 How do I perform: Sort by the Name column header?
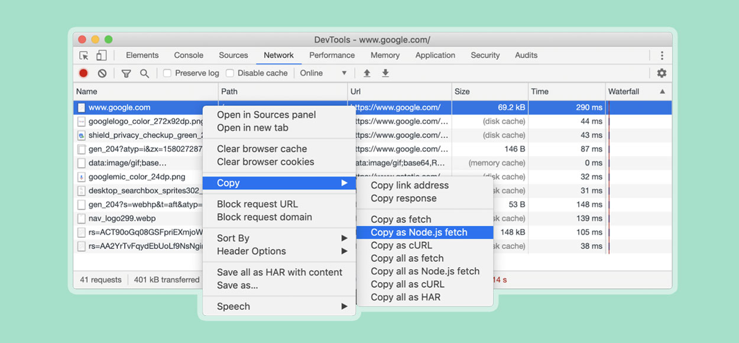(x=145, y=92)
